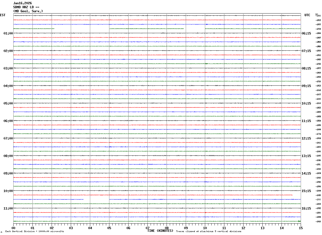This screenshot has height=235, width=322.
Task: Click the 06:15 UTC time label
Action: click(x=306, y=33)
